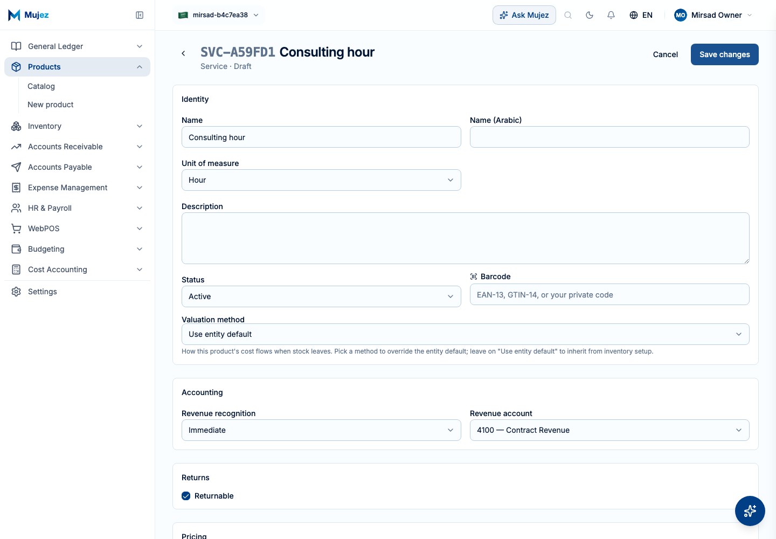
Task: Click the SVC-A59FD1 product code
Action: [x=238, y=52]
